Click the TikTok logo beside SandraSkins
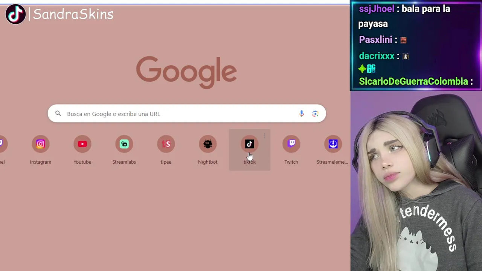The image size is (482, 271). [x=15, y=14]
